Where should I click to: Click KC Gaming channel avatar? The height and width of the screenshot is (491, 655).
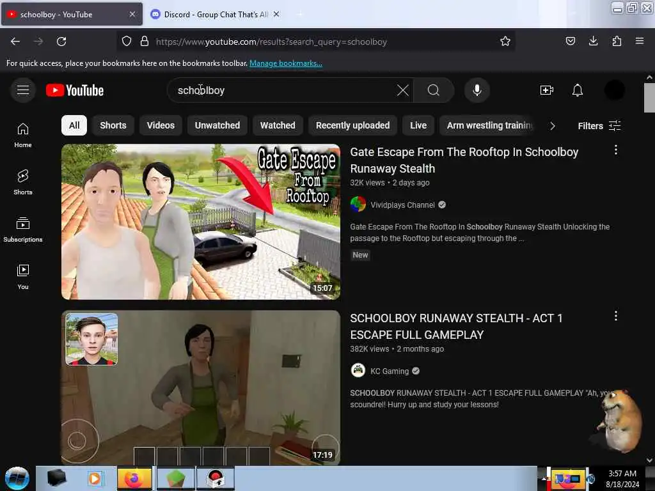[358, 371]
